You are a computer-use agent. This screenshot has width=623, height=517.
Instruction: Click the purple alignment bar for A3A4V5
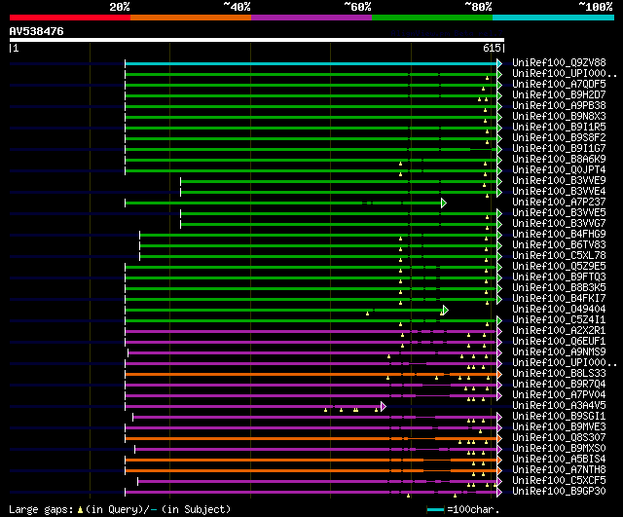[253, 407]
